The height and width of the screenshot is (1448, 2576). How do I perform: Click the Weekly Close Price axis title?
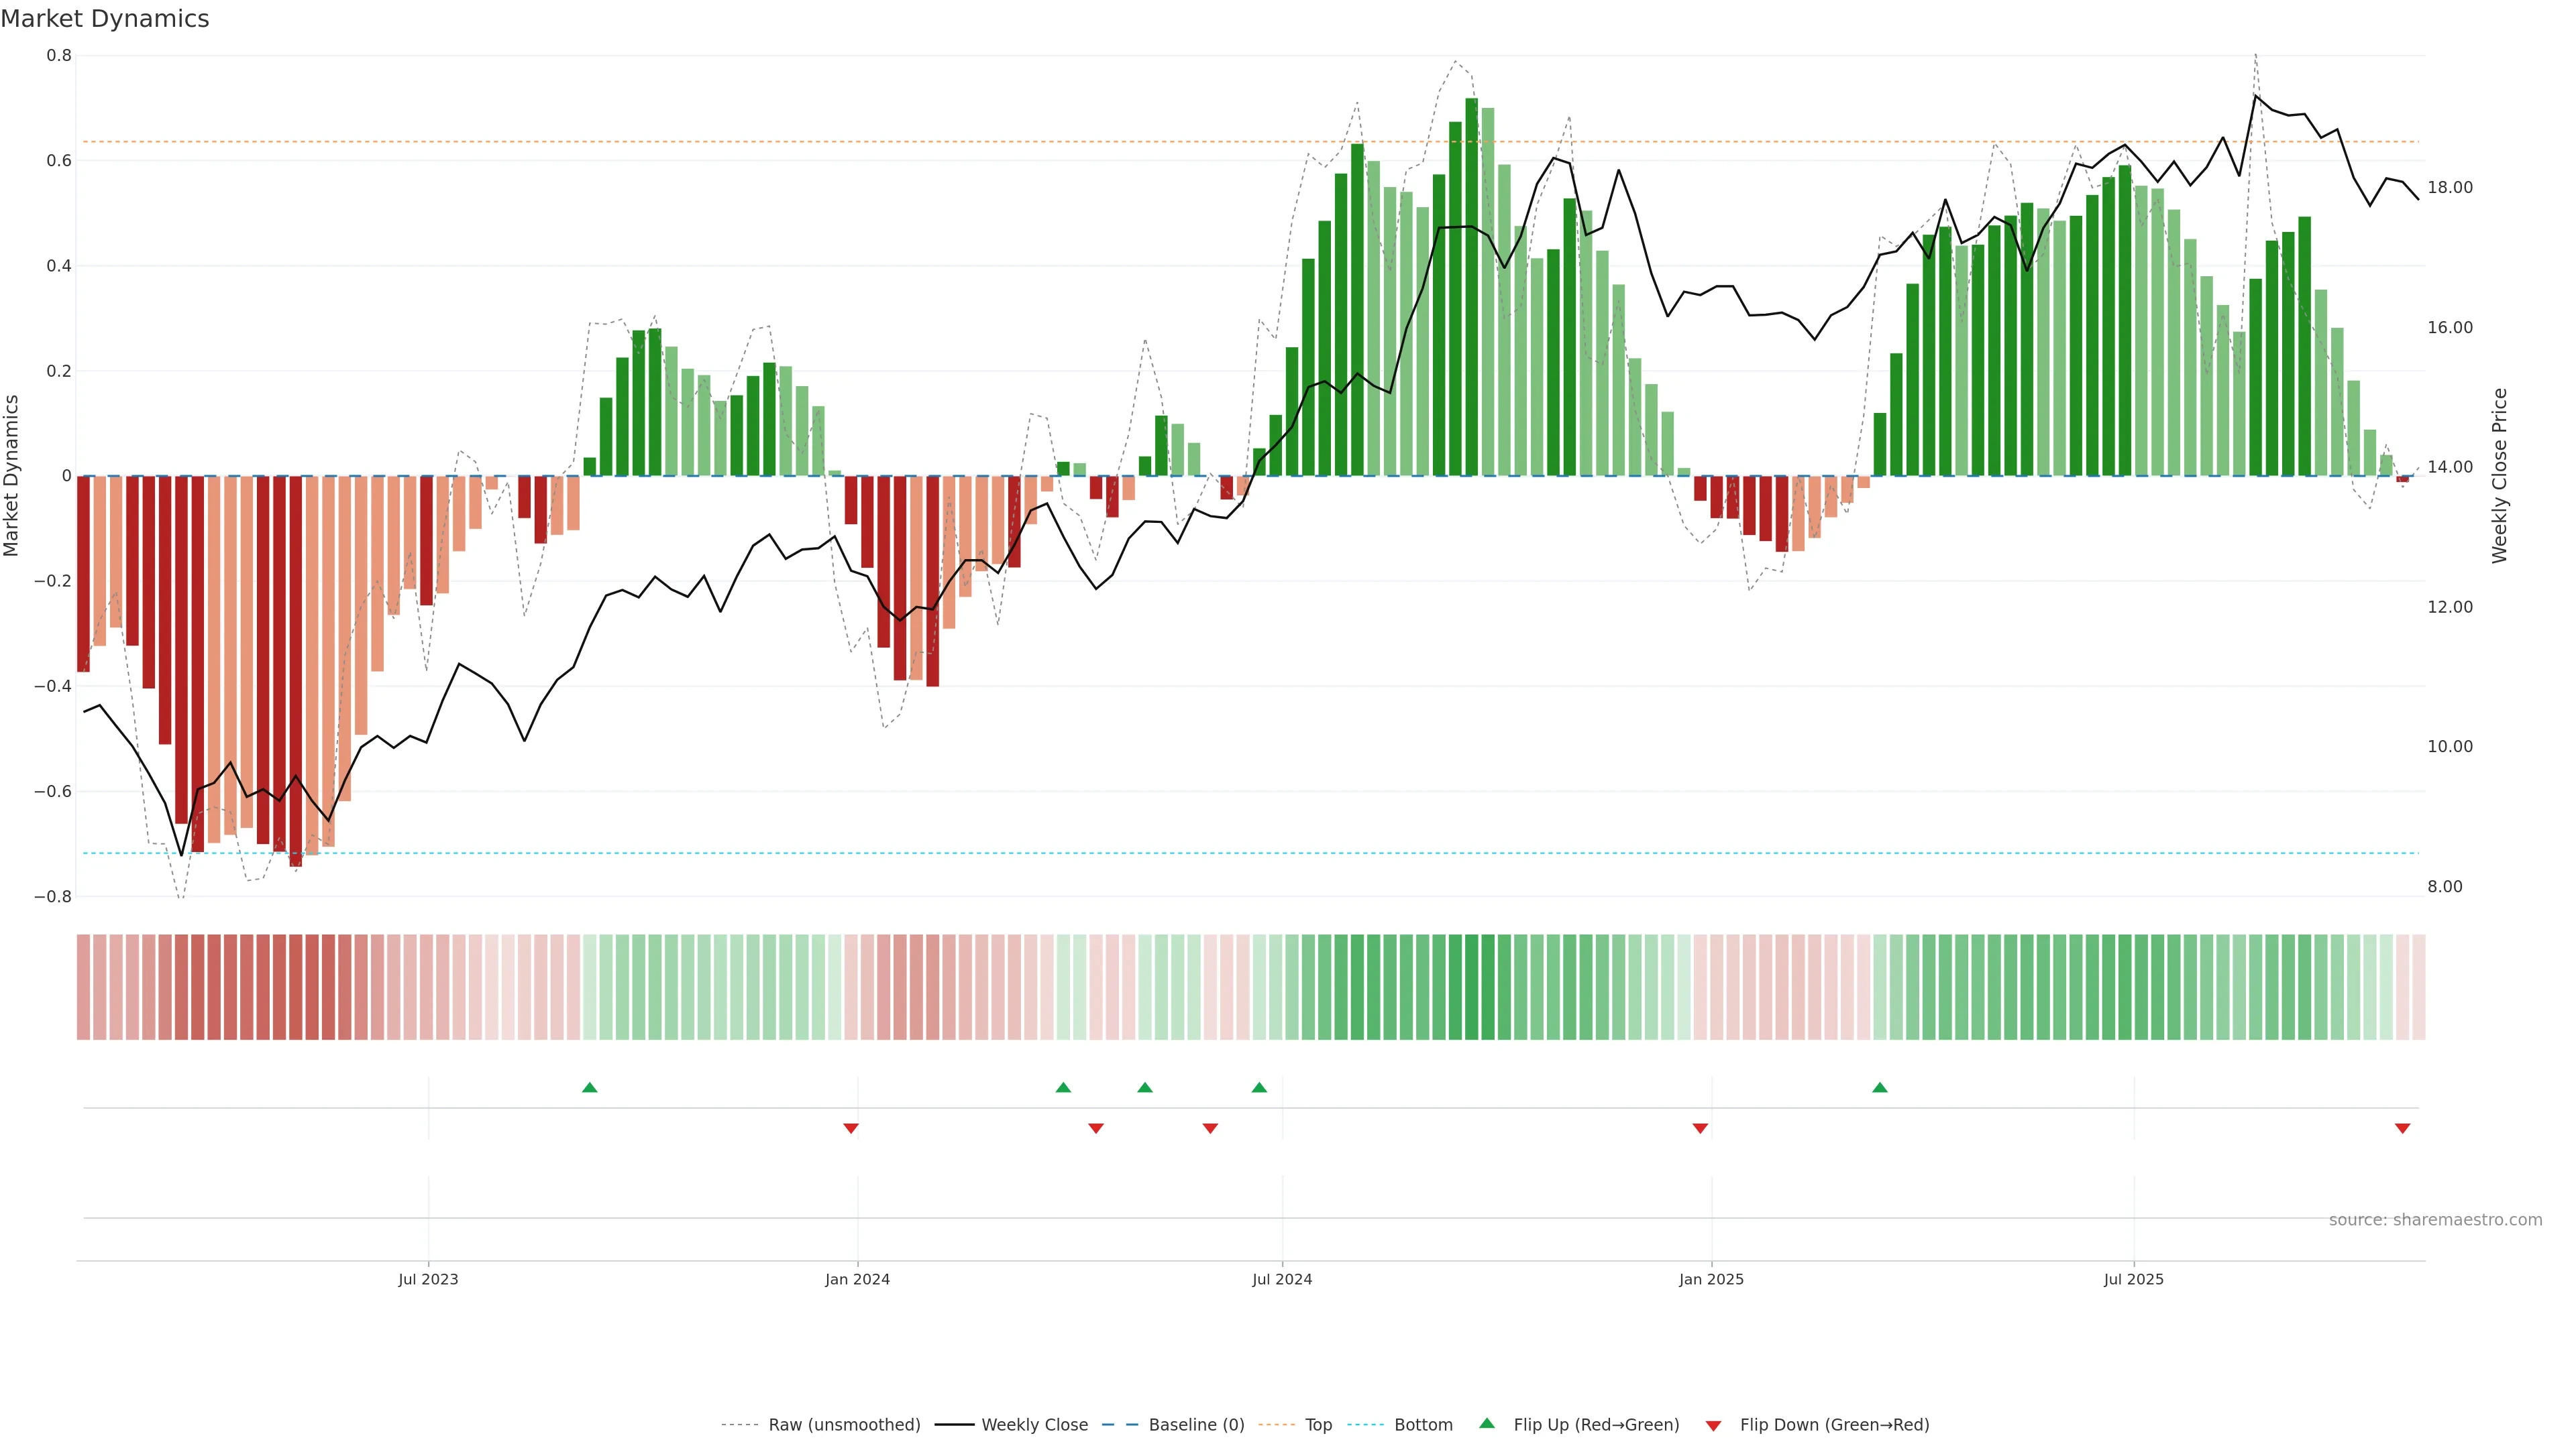coord(2499,476)
